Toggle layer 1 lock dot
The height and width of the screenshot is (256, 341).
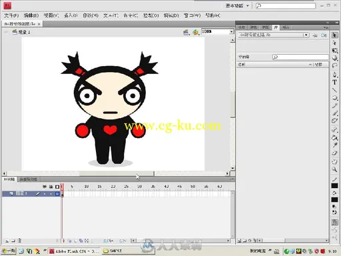point(51,194)
